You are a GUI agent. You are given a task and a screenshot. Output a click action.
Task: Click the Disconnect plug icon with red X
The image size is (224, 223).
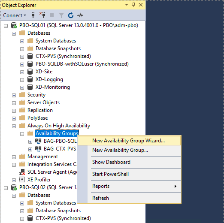pos(42,15)
